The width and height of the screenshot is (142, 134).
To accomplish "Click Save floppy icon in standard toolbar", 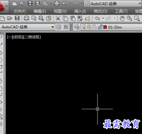I will 17,18.
